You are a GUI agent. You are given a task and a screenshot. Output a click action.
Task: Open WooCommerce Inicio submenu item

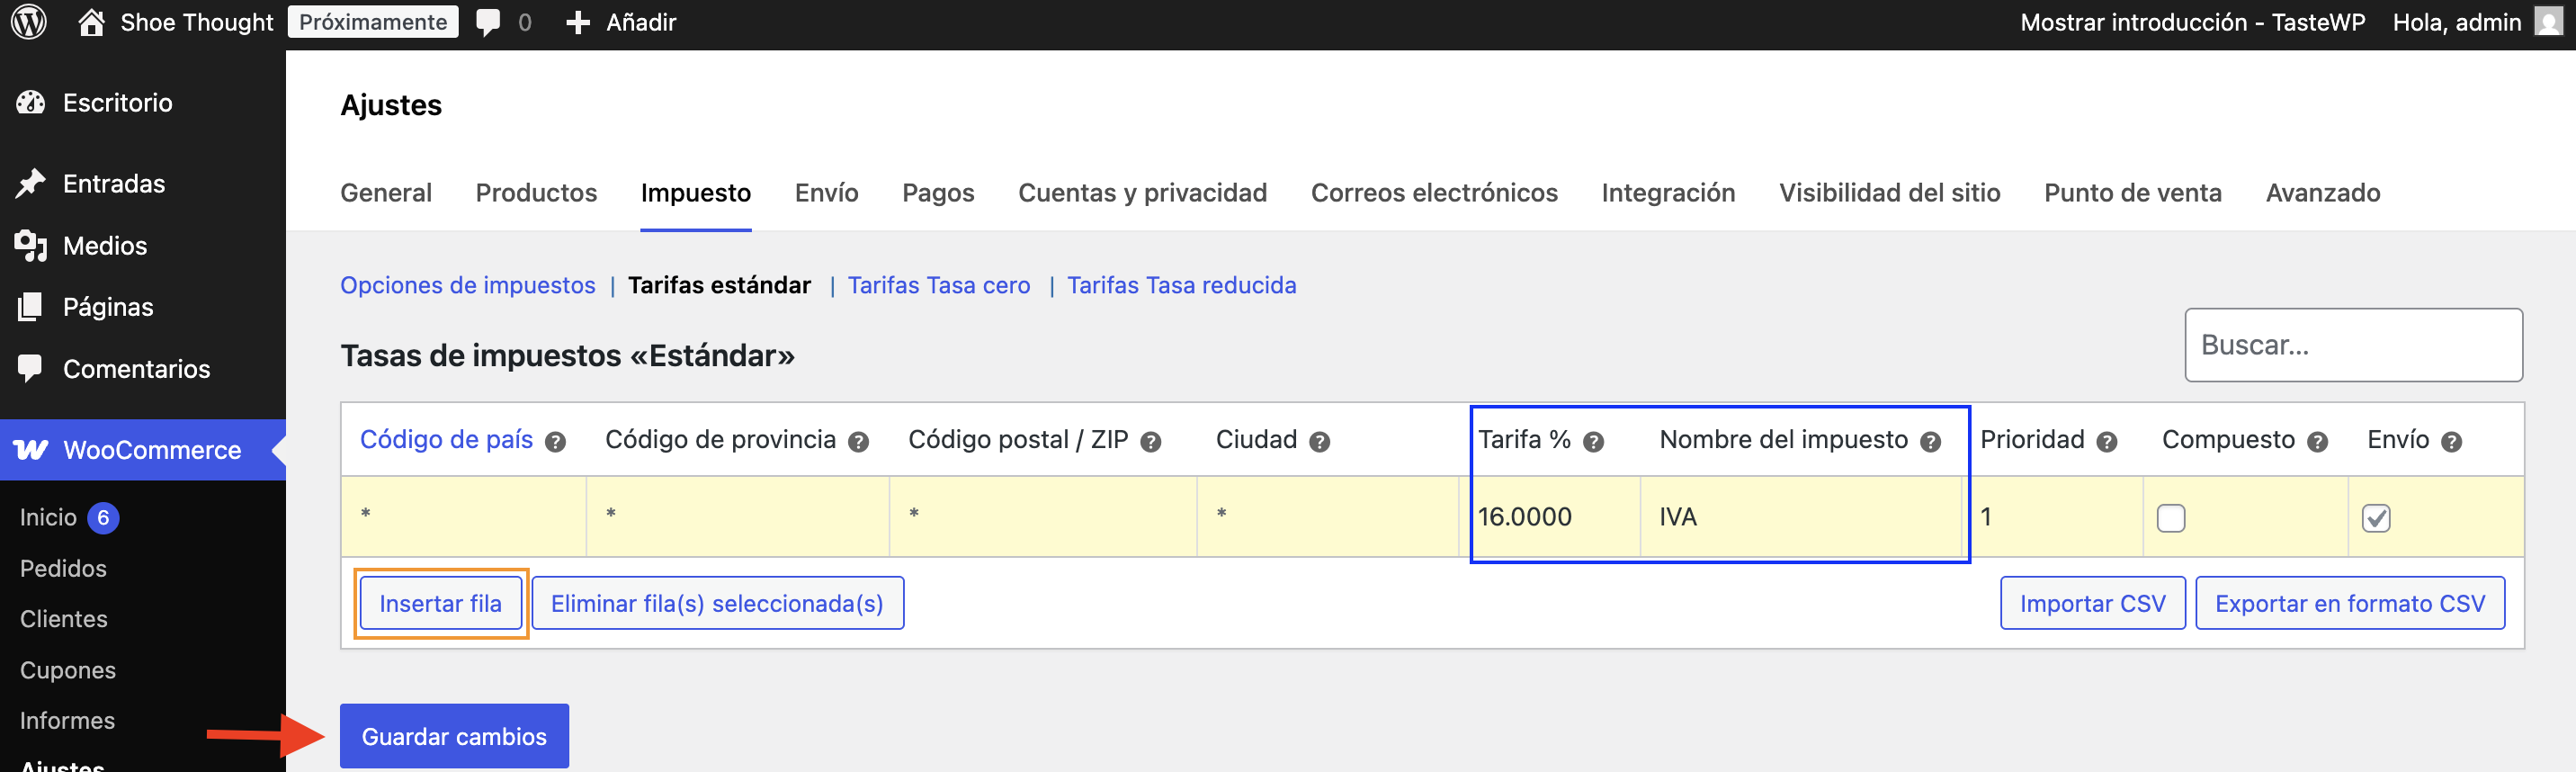[x=48, y=517]
